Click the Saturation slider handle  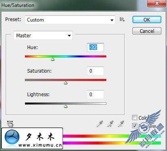(65, 83)
